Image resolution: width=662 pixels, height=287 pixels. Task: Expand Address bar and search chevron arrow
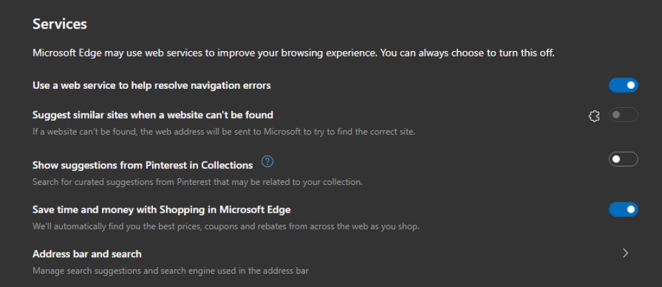pyautogui.click(x=626, y=253)
